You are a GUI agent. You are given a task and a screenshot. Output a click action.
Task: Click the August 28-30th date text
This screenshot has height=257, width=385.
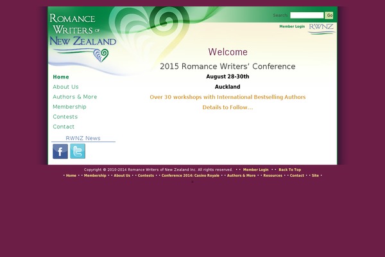(228, 76)
